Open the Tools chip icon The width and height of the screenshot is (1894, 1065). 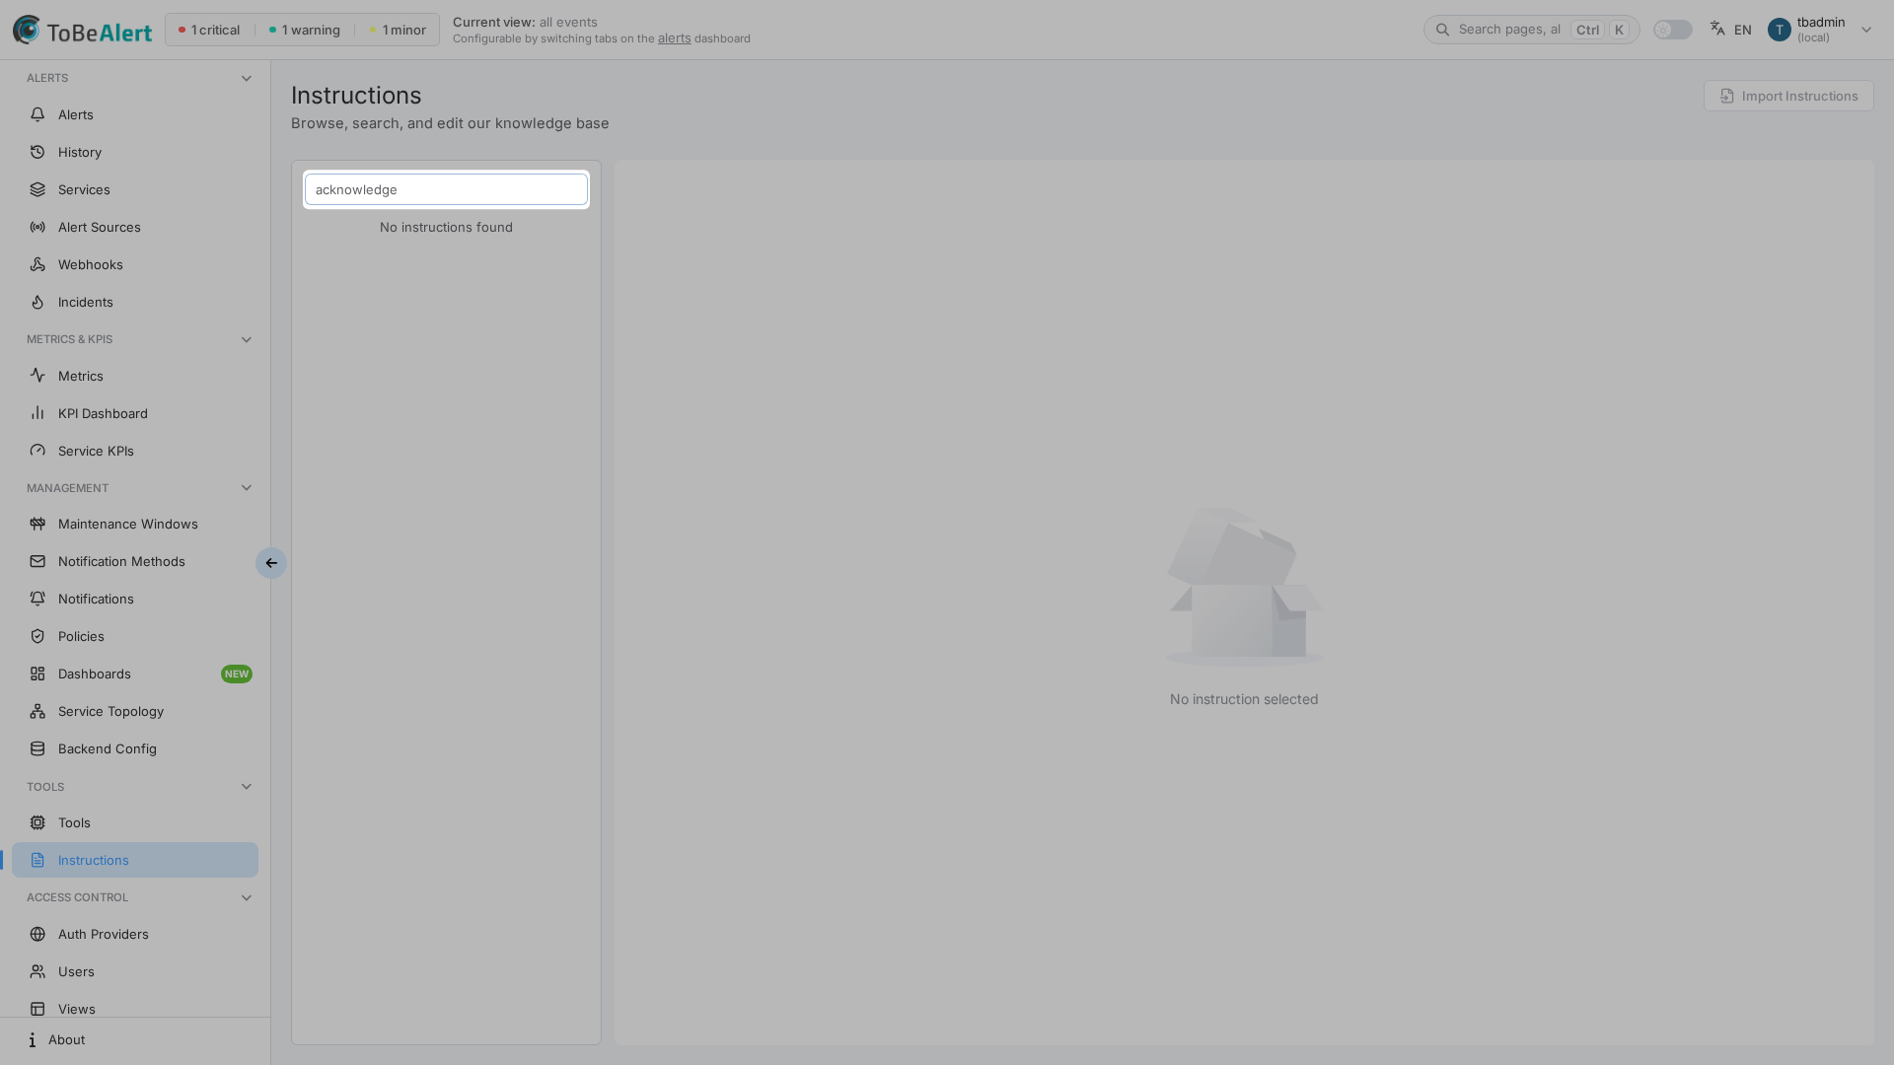(37, 822)
